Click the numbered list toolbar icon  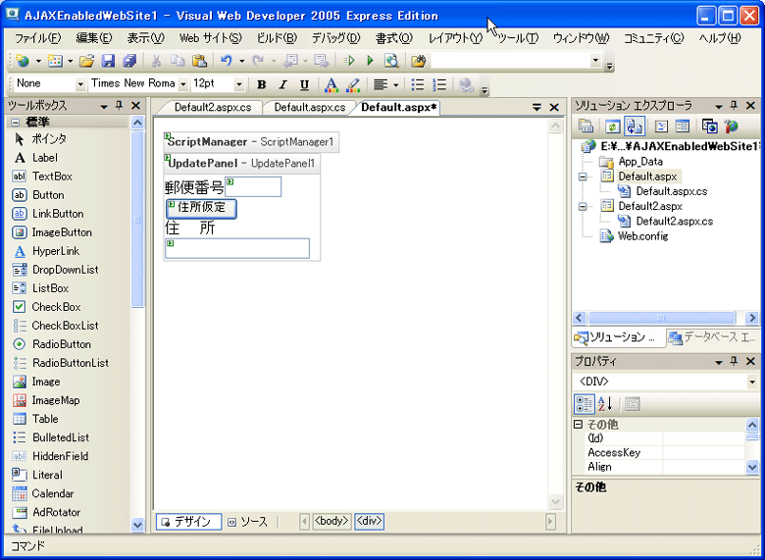[x=439, y=85]
